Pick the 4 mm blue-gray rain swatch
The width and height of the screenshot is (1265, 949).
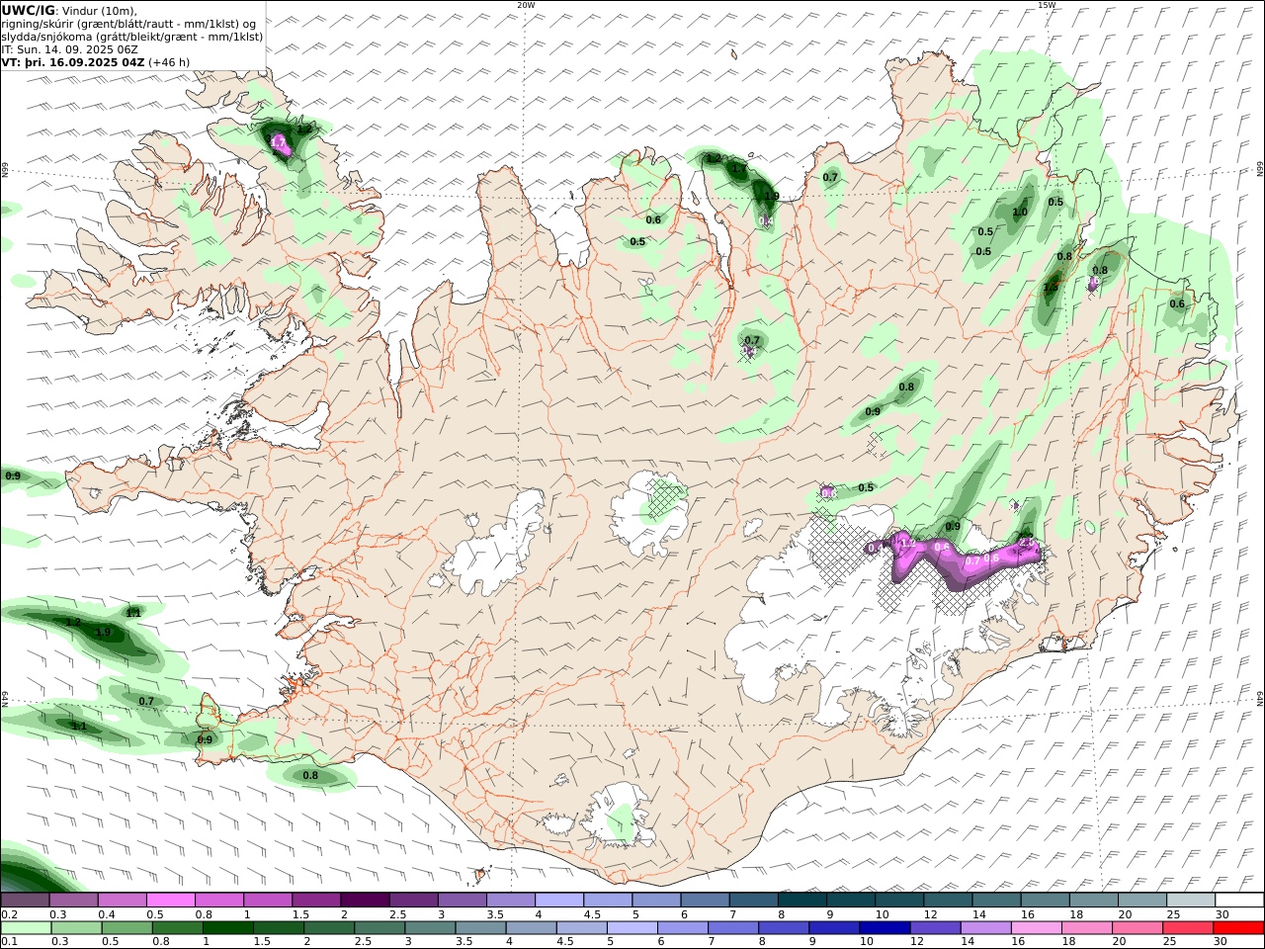[530, 928]
